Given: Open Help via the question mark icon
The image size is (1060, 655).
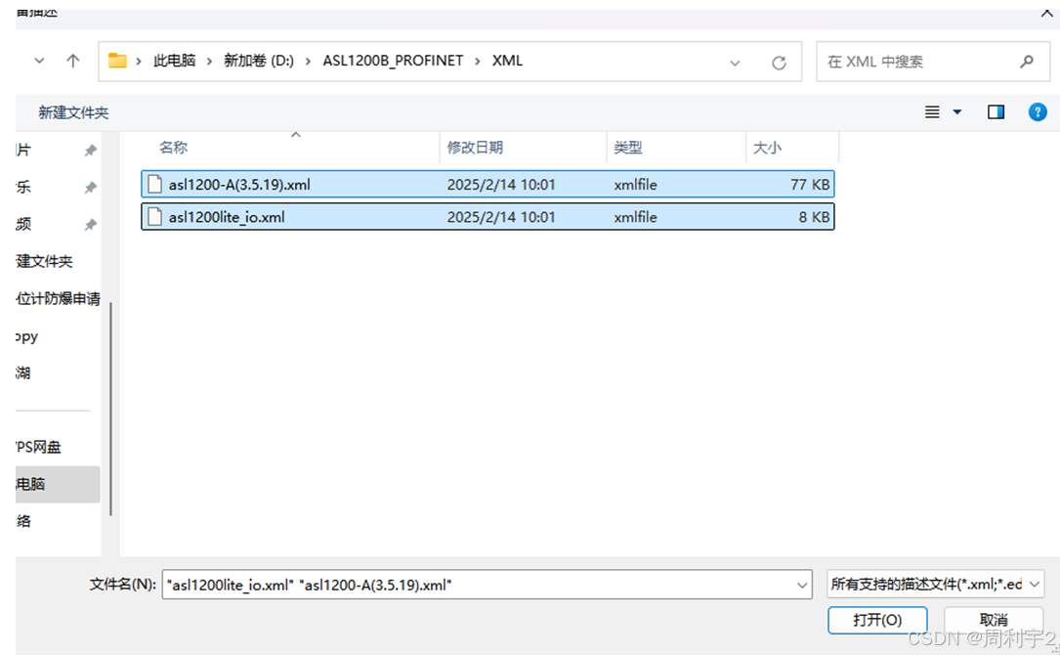Looking at the screenshot, I should point(1038,111).
